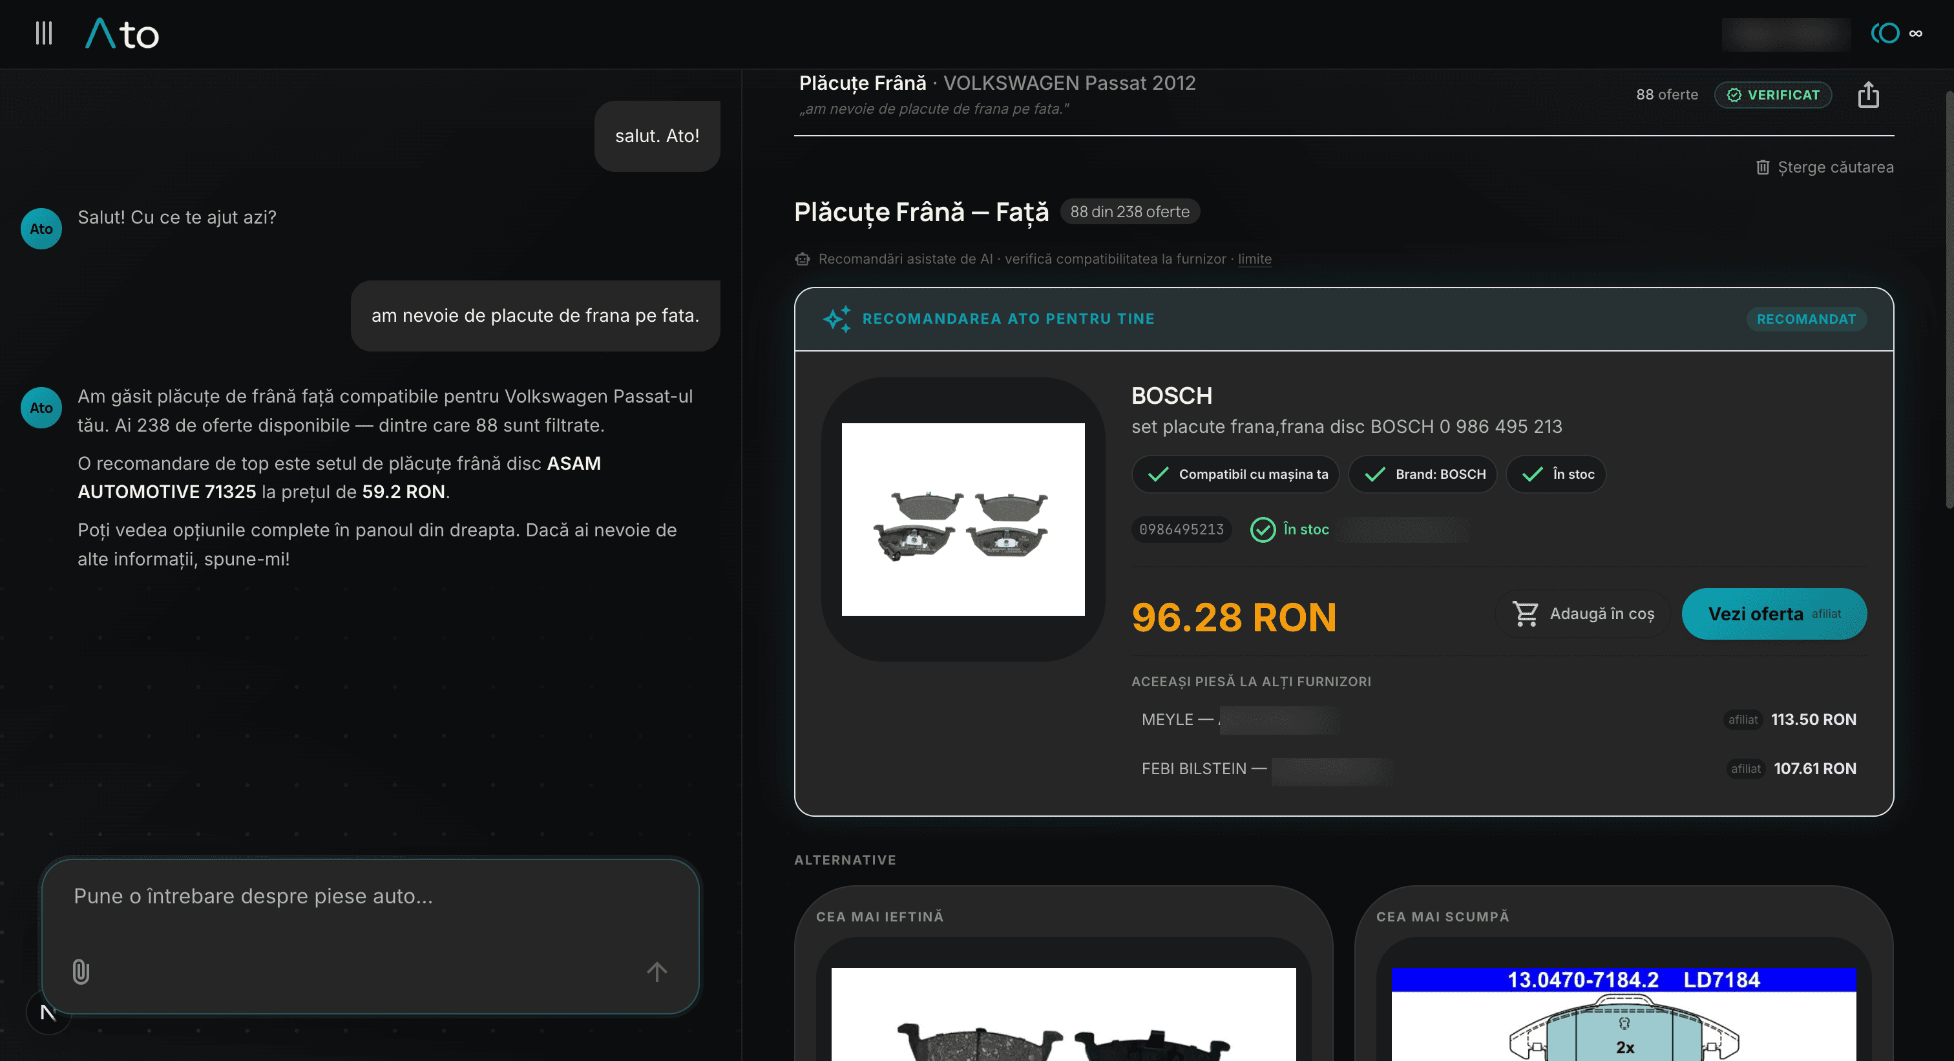Open the MEYLE supplier offer

[1498, 720]
